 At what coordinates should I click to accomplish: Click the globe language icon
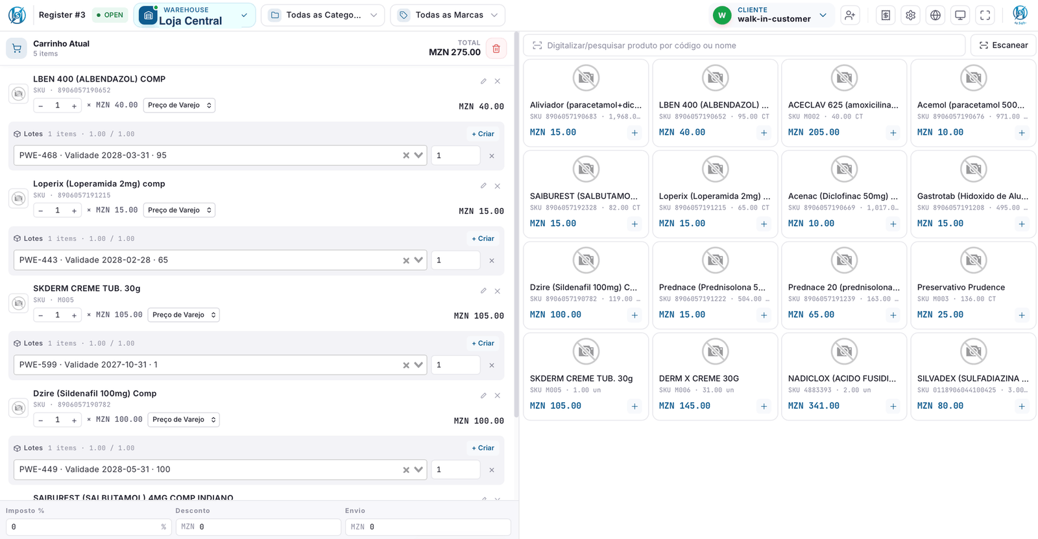coord(935,15)
